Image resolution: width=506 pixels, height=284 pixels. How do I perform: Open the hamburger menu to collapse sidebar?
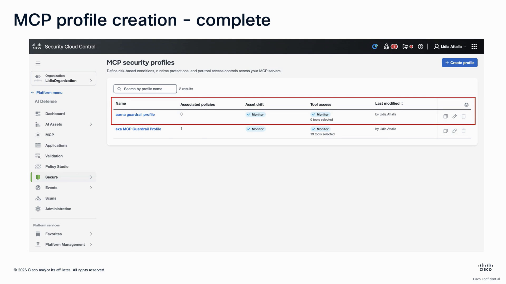tap(38, 63)
